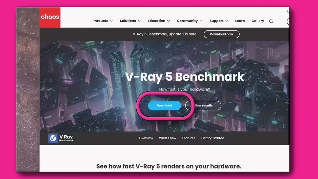Go to the Learn menu item

click(x=240, y=21)
